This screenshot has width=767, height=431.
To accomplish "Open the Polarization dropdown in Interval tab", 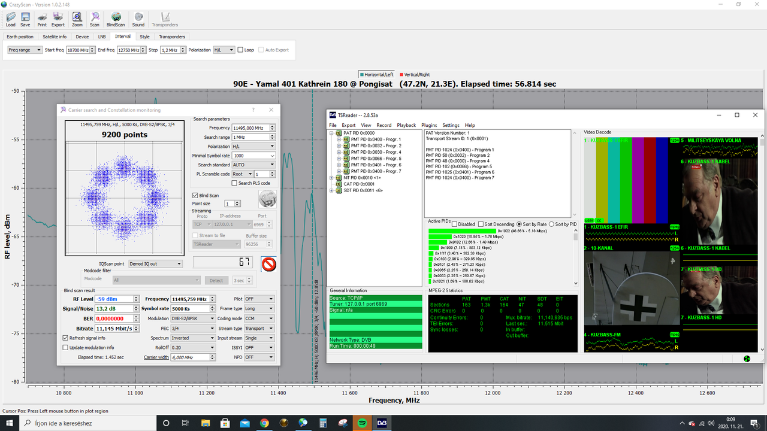I will point(224,50).
